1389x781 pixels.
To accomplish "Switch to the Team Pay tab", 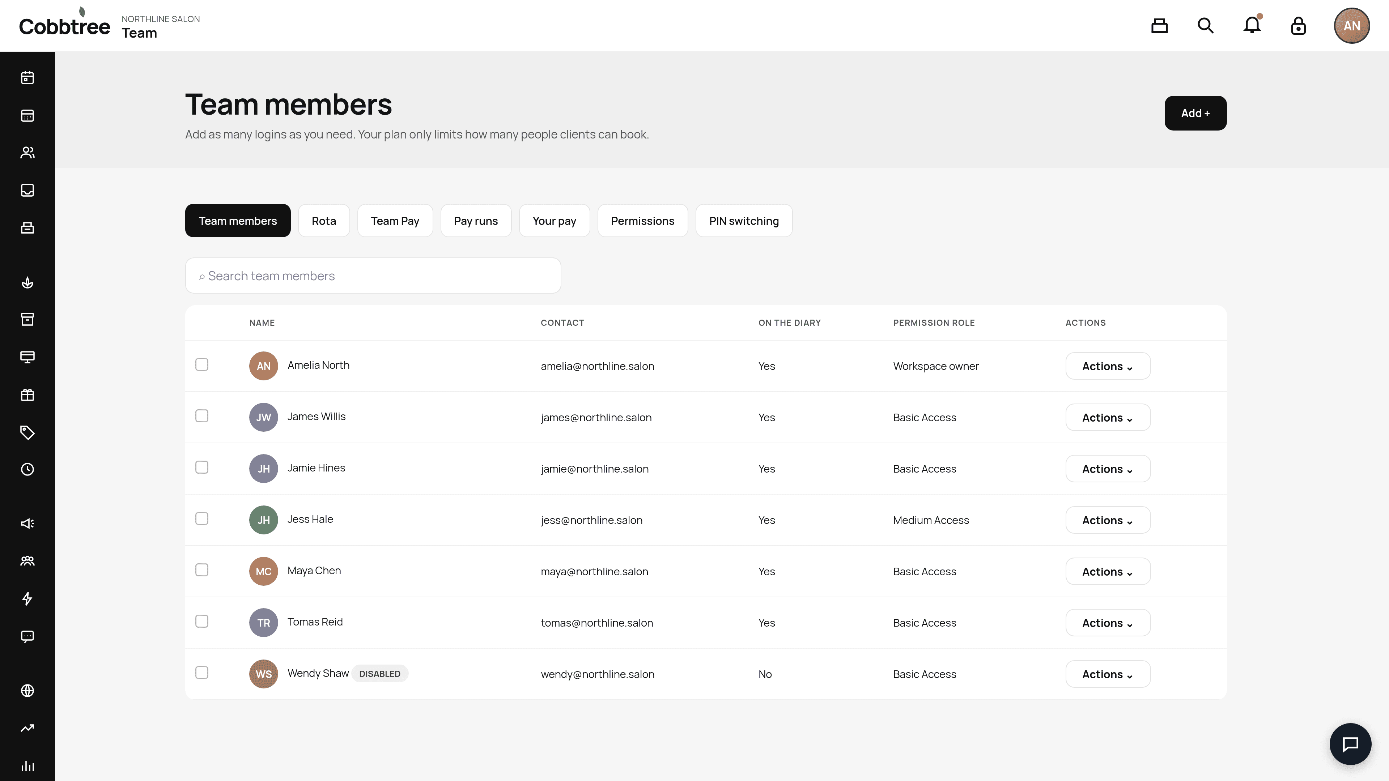I will 395,221.
